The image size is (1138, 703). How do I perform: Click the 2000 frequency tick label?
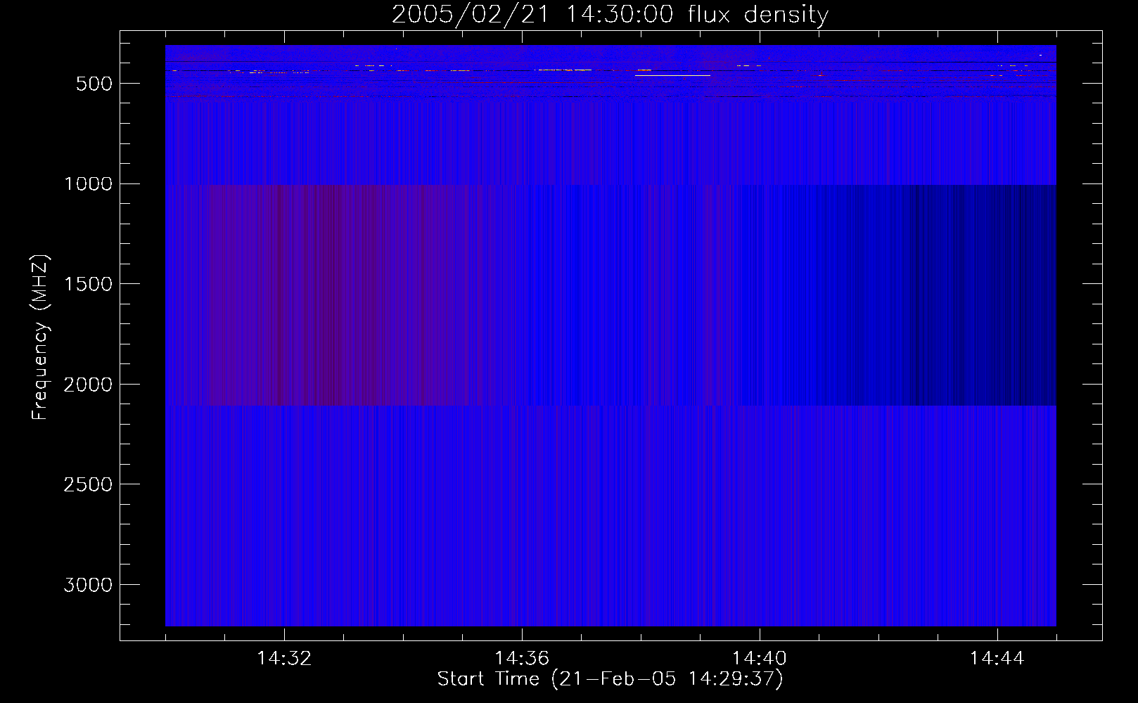tap(88, 385)
